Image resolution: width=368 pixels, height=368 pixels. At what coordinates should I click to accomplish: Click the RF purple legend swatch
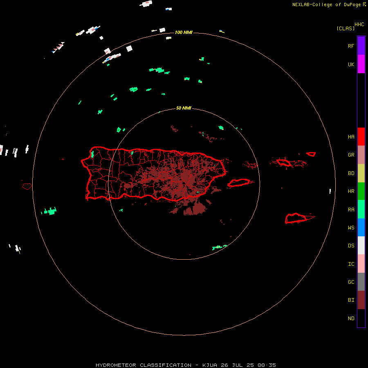click(x=361, y=46)
